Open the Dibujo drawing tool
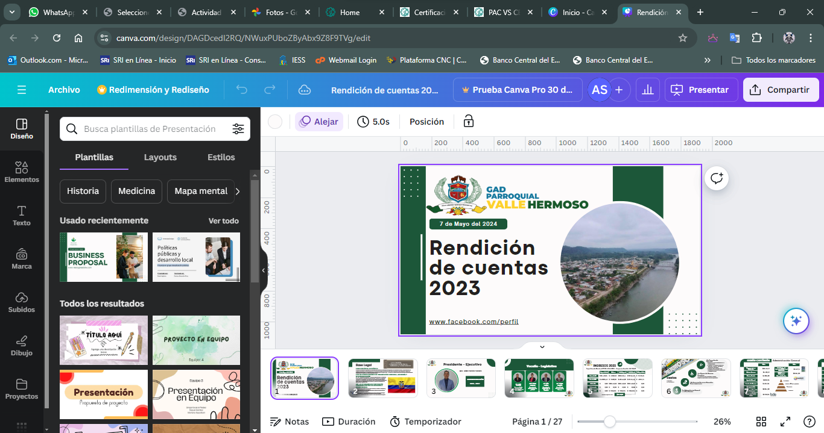Screen dimensions: 824x433 22,346
